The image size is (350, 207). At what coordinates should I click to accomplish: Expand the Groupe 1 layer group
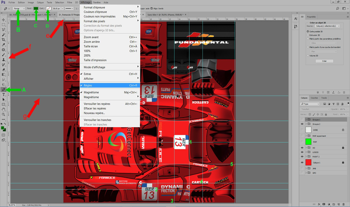[x=306, y=120]
